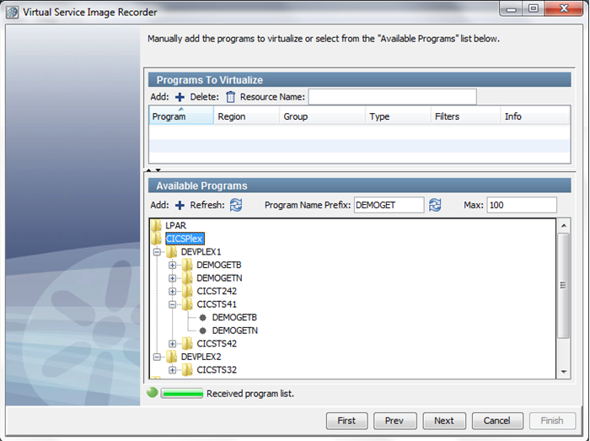The image size is (590, 441).
Task: Select the DEVPLEX2 folder icon
Action: coord(172,357)
